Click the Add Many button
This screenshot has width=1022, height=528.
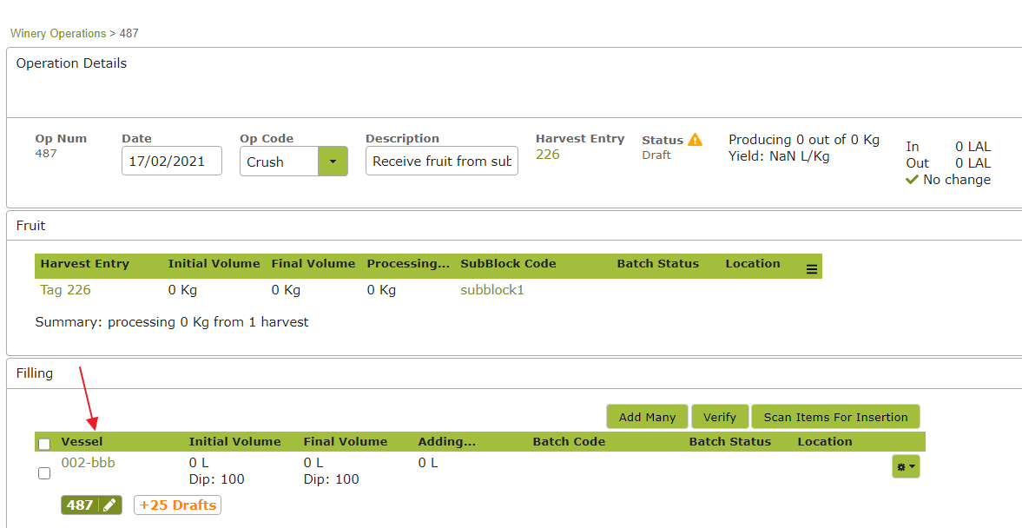(647, 417)
